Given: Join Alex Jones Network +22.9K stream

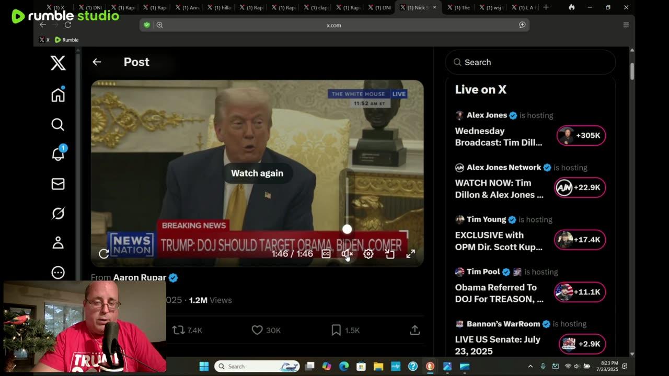Looking at the screenshot, I should click(580, 187).
